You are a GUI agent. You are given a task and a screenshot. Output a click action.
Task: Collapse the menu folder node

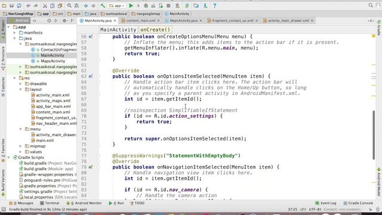[20, 129]
